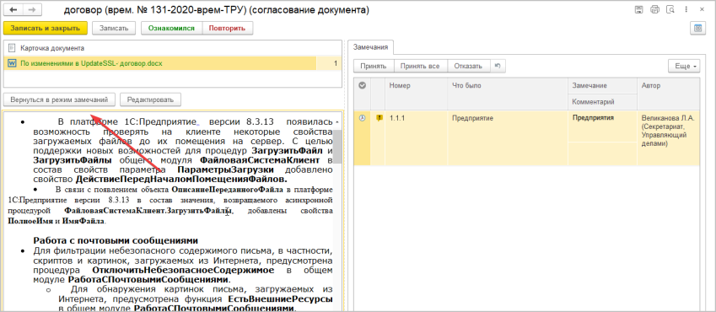Click heading Работа с почтовыми сообщениями
The image size is (716, 312).
[x=116, y=240]
